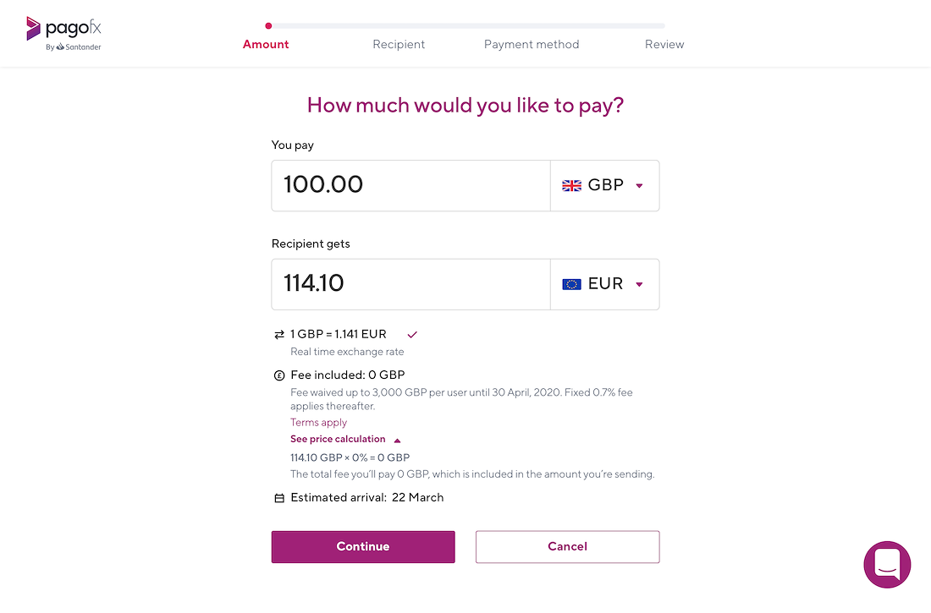The width and height of the screenshot is (931, 613).
Task: Go to the Recipient step
Action: [x=399, y=45]
